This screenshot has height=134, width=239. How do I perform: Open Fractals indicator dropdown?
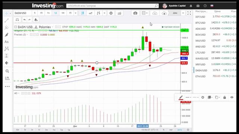tap(27, 35)
